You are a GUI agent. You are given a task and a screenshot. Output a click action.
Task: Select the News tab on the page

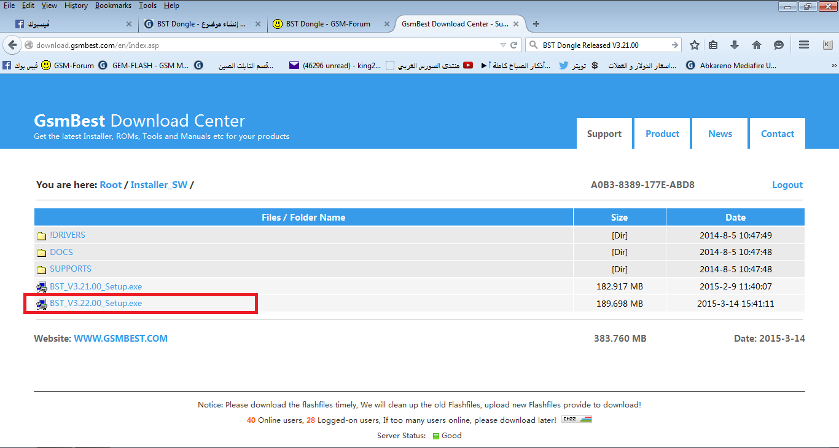tap(720, 133)
